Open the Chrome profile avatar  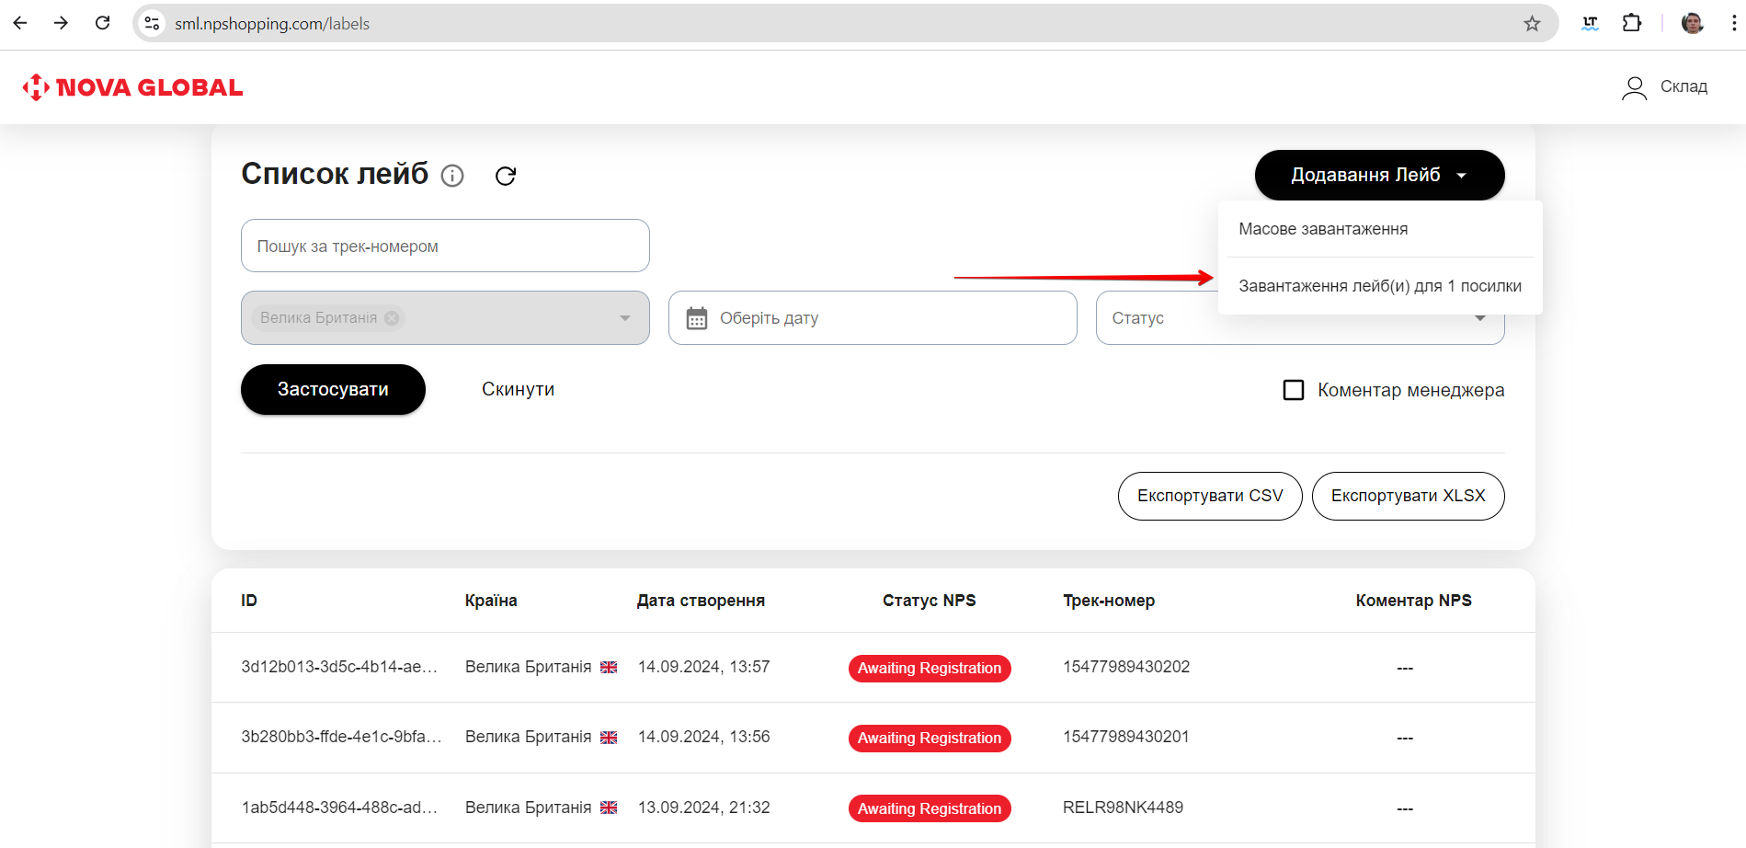click(1693, 23)
